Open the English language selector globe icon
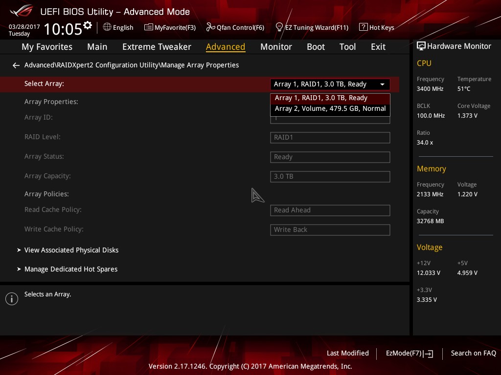Image resolution: width=501 pixels, height=375 pixels. [x=107, y=27]
